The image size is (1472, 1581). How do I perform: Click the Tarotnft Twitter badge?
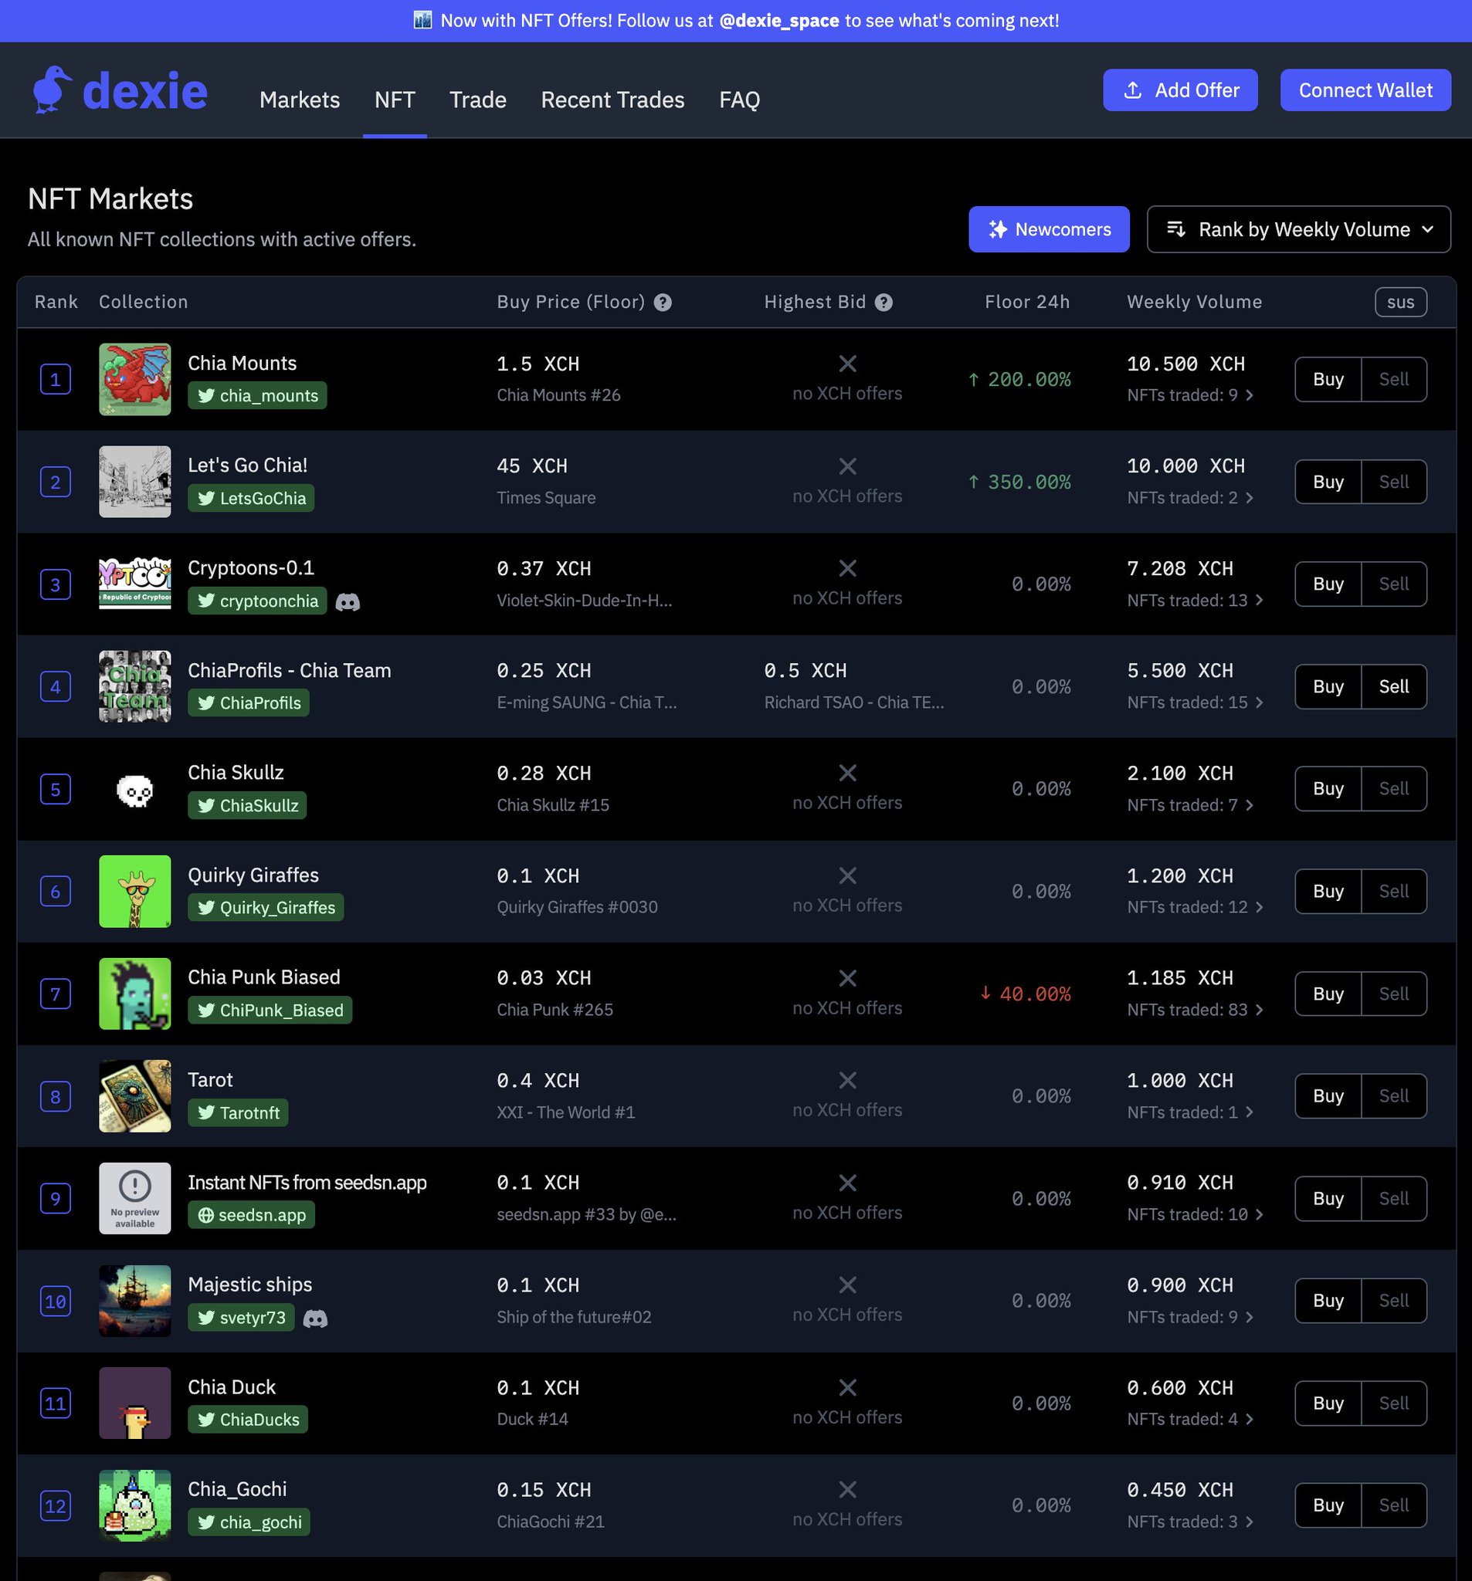pos(238,1112)
